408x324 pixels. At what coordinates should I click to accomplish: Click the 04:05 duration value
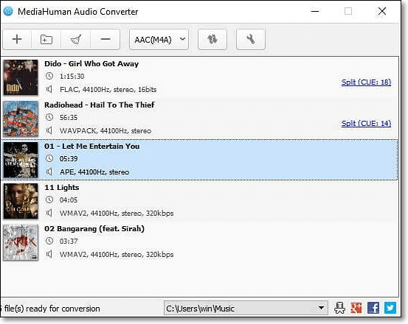coord(69,200)
